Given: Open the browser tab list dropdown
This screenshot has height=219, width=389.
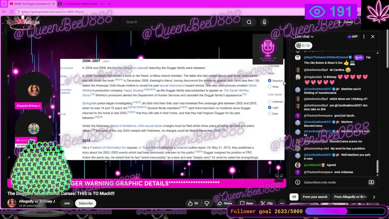Looking at the screenshot, I should coord(4,4).
